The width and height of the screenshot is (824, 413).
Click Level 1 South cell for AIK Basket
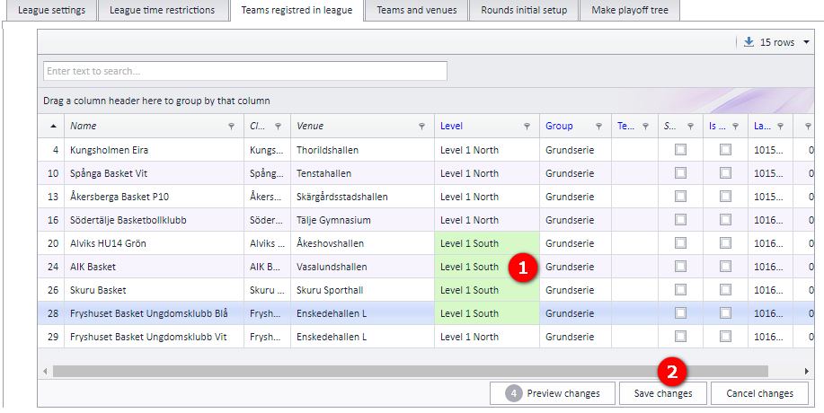tap(487, 267)
